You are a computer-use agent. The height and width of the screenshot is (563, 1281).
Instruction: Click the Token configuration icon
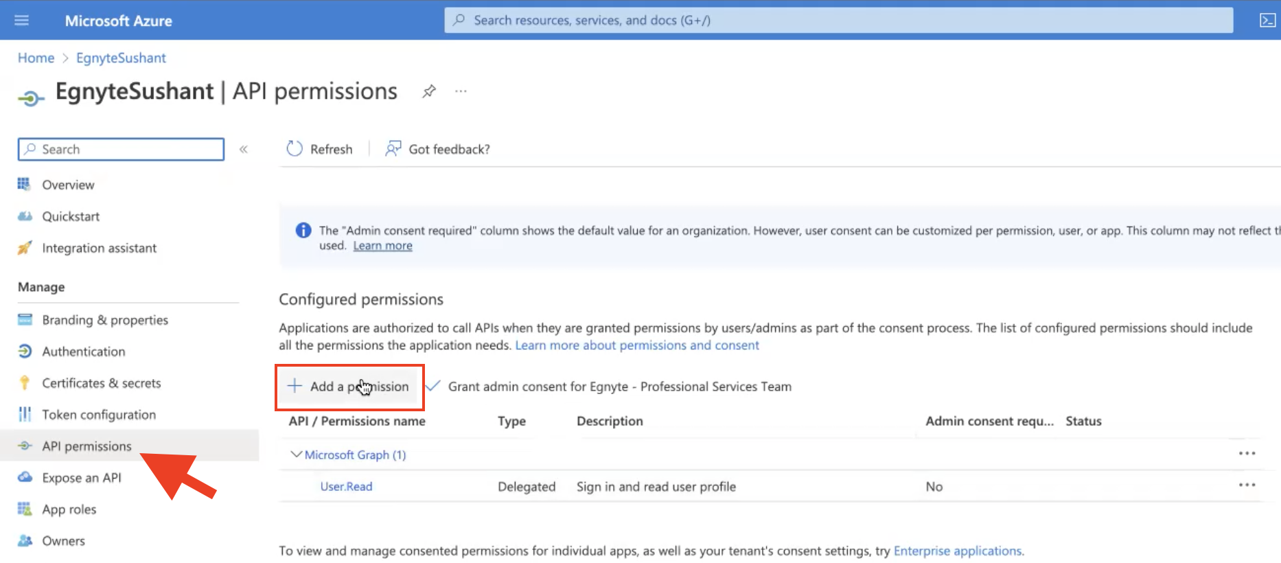(25, 414)
